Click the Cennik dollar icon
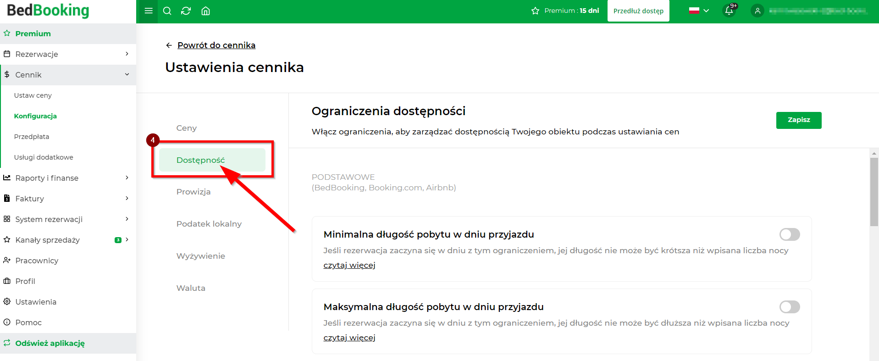The height and width of the screenshot is (361, 879). pos(7,74)
